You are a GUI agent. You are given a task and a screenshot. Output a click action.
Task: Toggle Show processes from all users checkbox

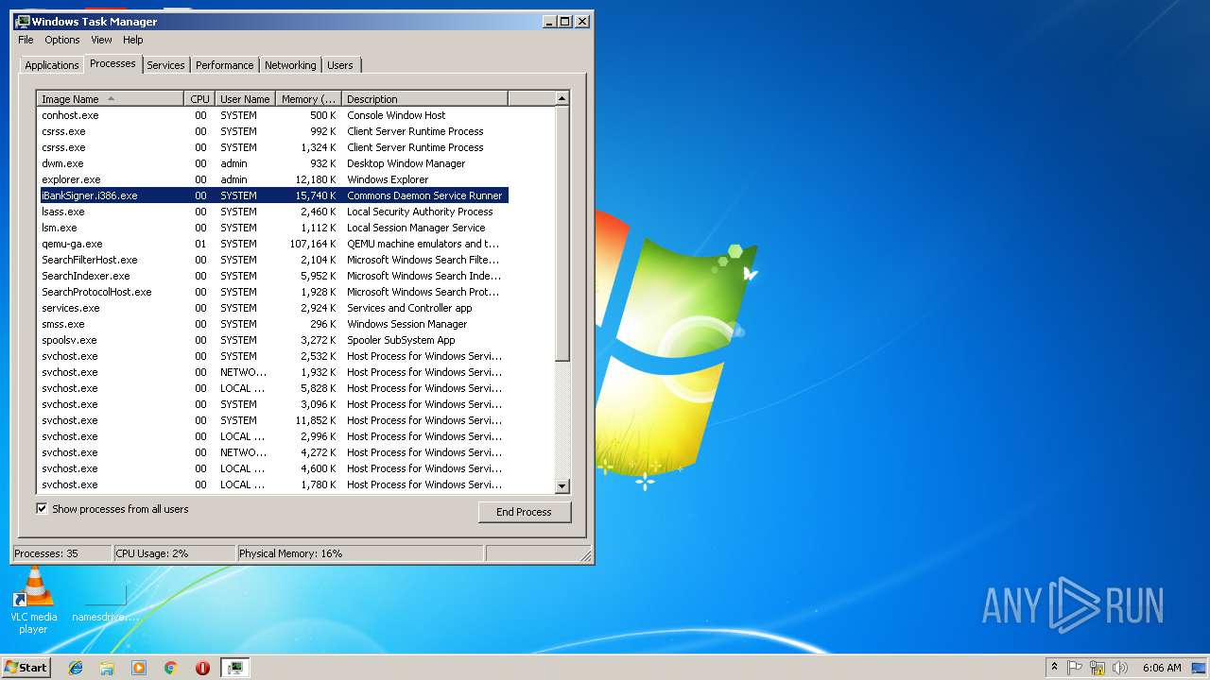click(x=42, y=508)
